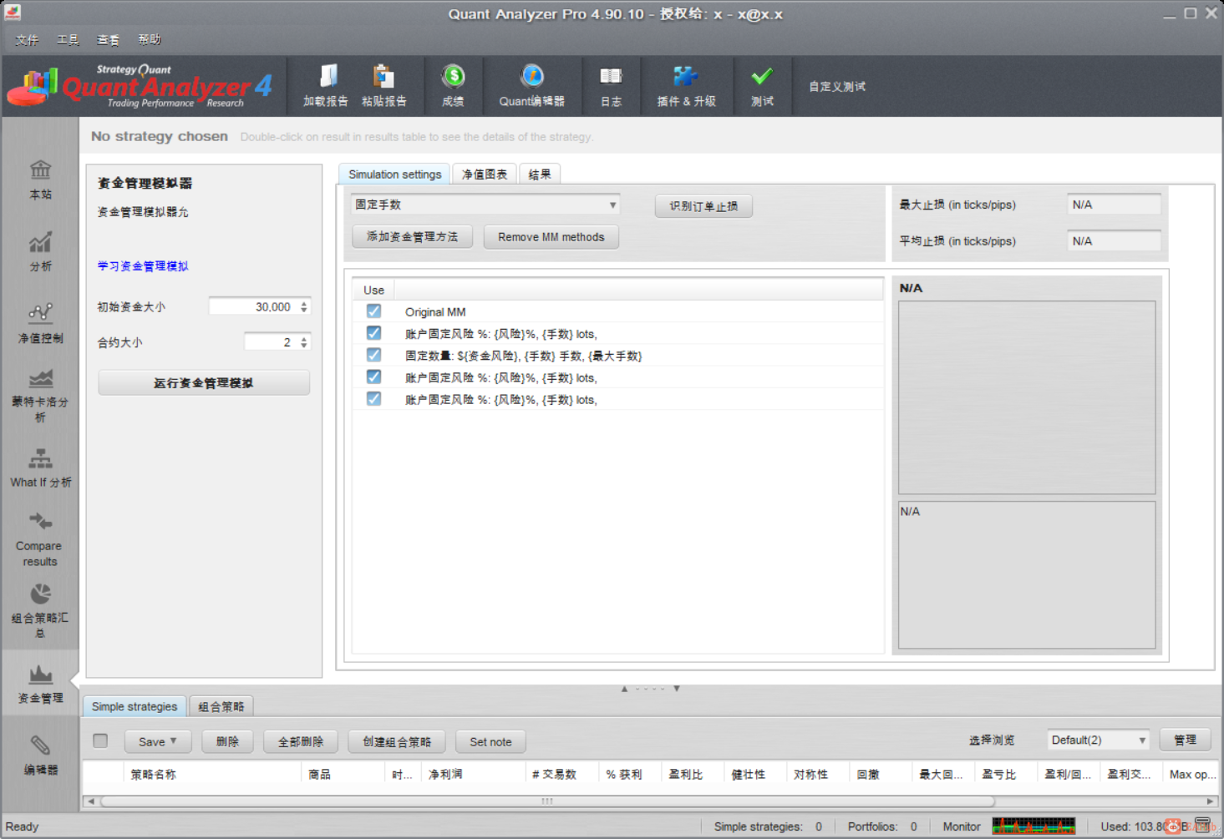This screenshot has width=1224, height=839.
Task: Open the 工具 menu
Action: click(x=68, y=39)
